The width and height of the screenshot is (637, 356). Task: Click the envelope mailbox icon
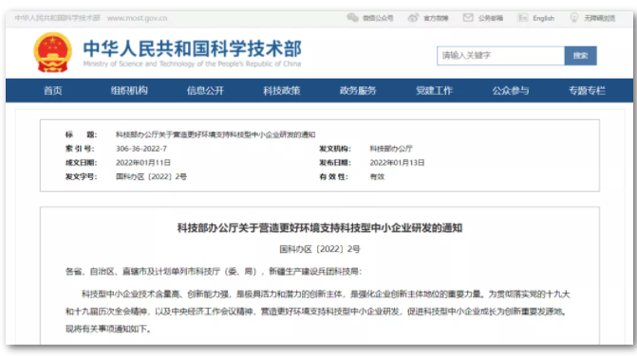(x=468, y=17)
